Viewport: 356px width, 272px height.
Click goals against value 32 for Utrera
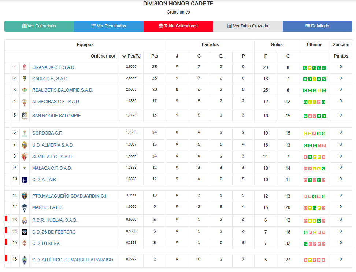tap(288, 243)
